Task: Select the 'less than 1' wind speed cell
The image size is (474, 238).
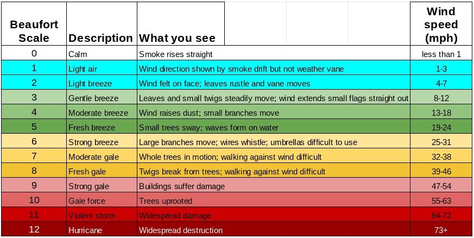Action: [441, 54]
